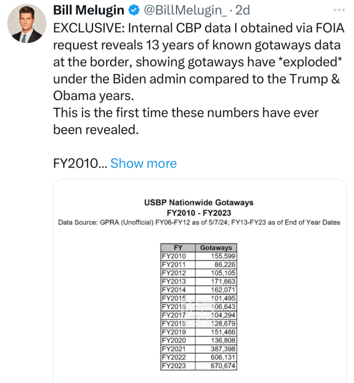Image resolution: width=354 pixels, height=383 pixels.
Task: Open Bill Melugin's profile avatar
Action: pos(27,24)
